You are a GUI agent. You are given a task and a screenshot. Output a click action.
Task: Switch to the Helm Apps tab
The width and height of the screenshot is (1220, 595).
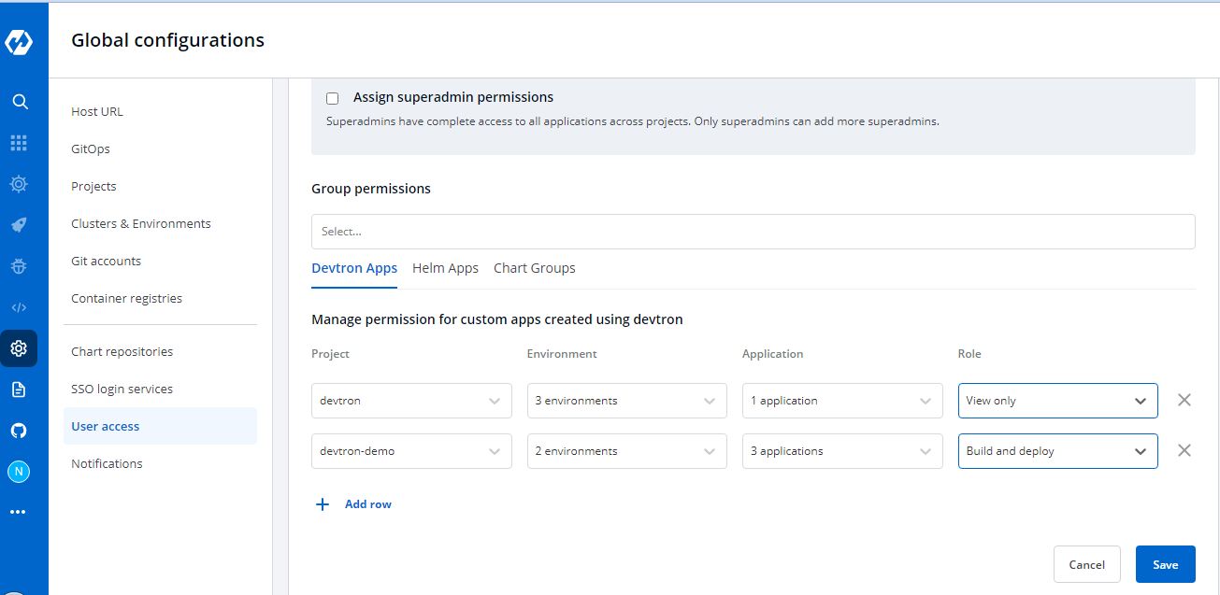(x=445, y=268)
